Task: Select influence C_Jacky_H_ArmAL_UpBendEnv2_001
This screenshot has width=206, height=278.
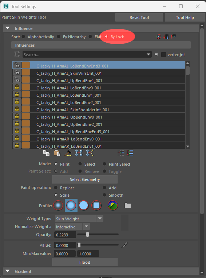Action: pos(99,124)
